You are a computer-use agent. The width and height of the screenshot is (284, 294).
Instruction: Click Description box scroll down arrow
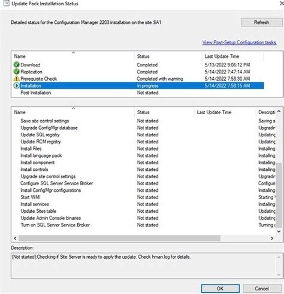[279, 274]
